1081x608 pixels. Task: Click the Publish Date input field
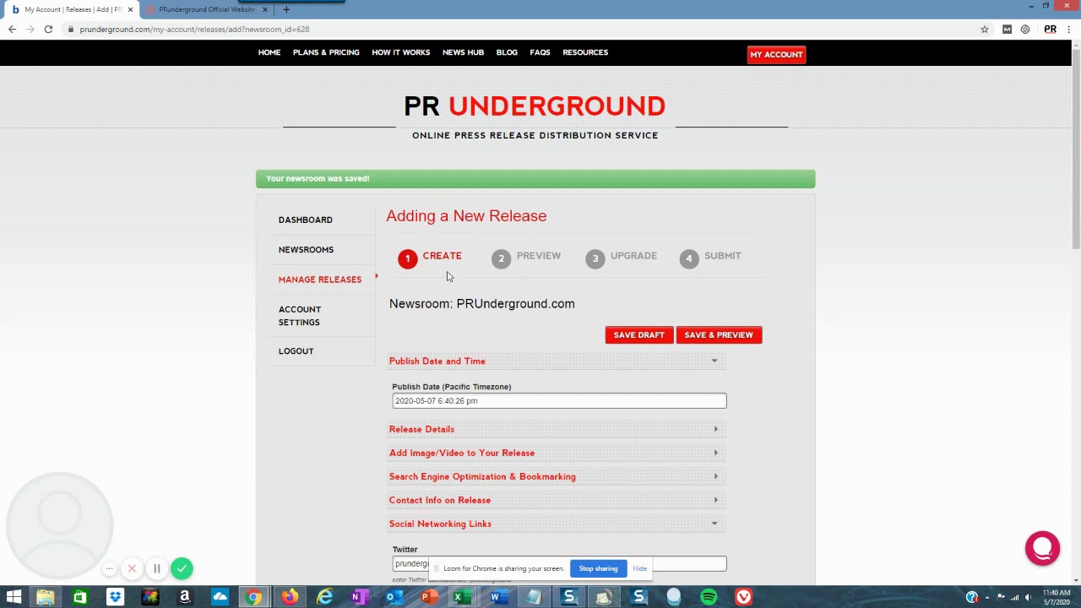(559, 401)
